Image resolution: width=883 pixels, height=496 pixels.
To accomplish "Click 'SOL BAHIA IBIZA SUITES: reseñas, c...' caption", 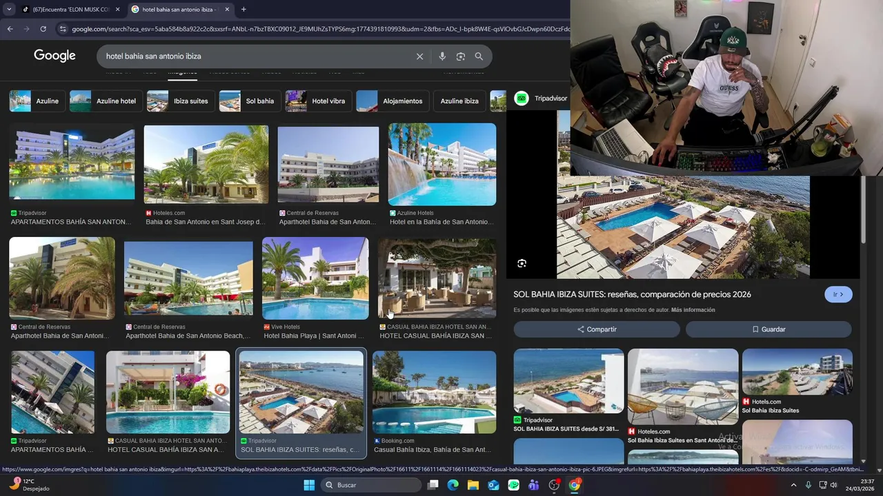I will point(300,450).
